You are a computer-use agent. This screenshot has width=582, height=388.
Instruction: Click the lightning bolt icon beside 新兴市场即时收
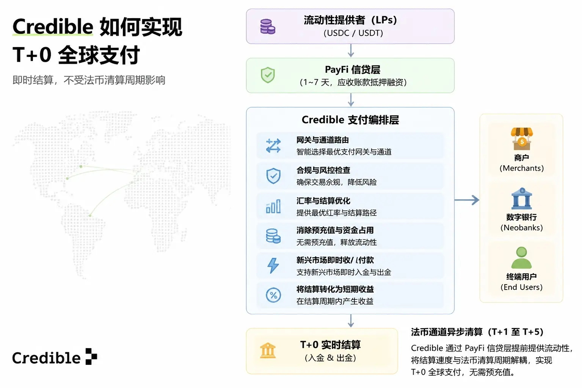(x=273, y=266)
